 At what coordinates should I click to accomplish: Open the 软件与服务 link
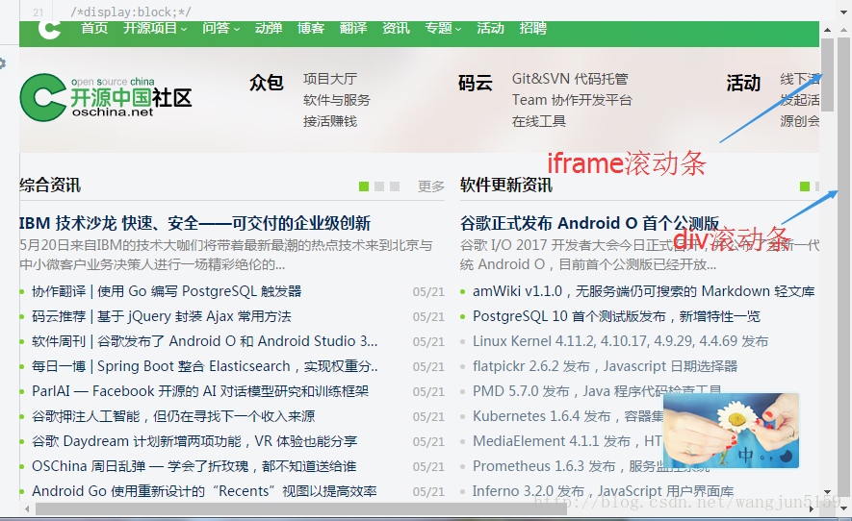pos(336,100)
